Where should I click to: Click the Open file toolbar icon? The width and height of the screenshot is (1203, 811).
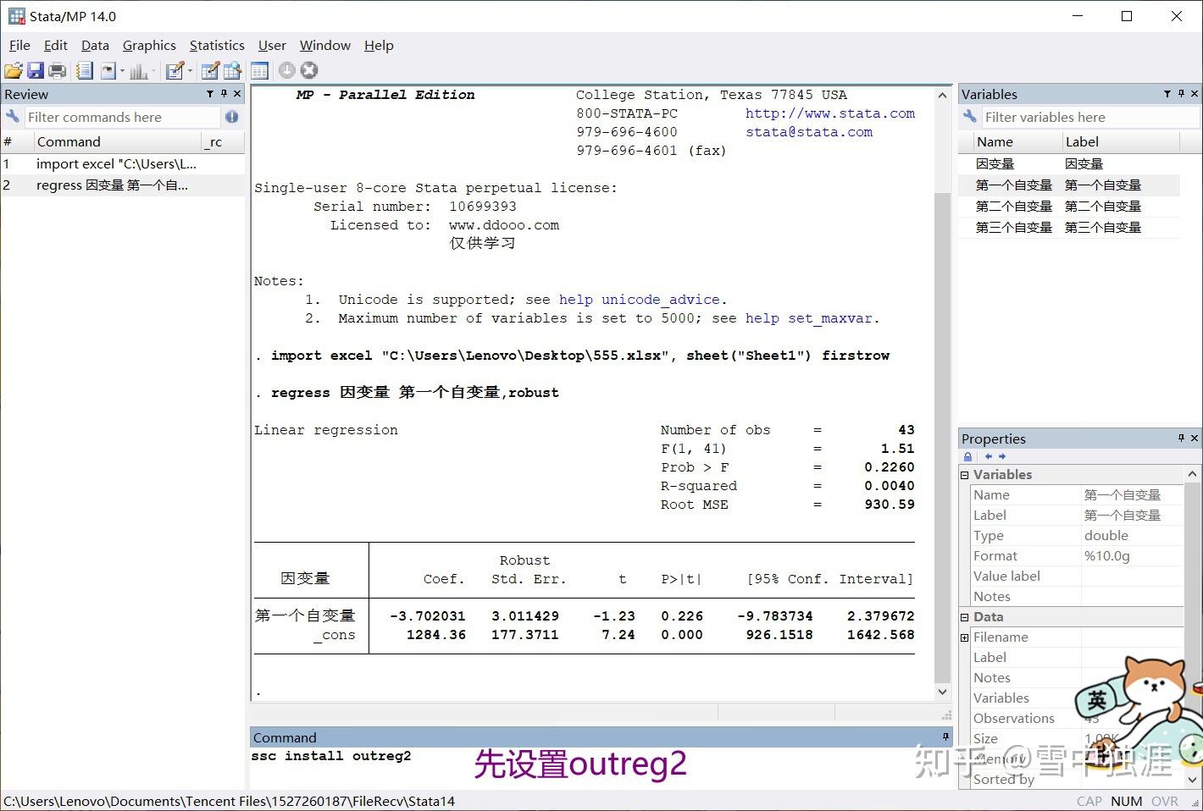click(x=13, y=71)
